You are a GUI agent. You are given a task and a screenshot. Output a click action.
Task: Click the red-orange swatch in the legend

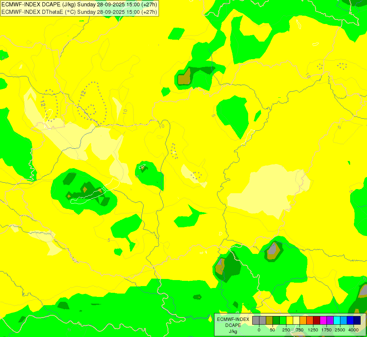click(310, 320)
